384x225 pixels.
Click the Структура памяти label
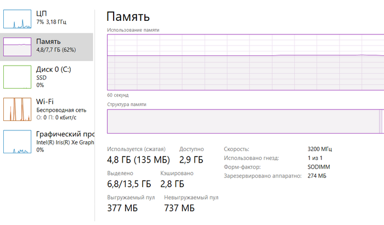pyautogui.click(x=127, y=104)
